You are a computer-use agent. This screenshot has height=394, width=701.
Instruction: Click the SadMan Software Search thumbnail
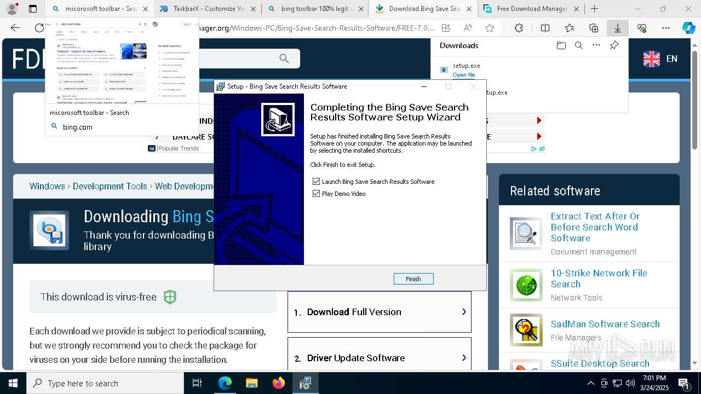[526, 330]
